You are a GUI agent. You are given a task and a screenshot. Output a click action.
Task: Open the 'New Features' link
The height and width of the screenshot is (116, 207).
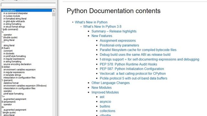[x=102, y=36]
